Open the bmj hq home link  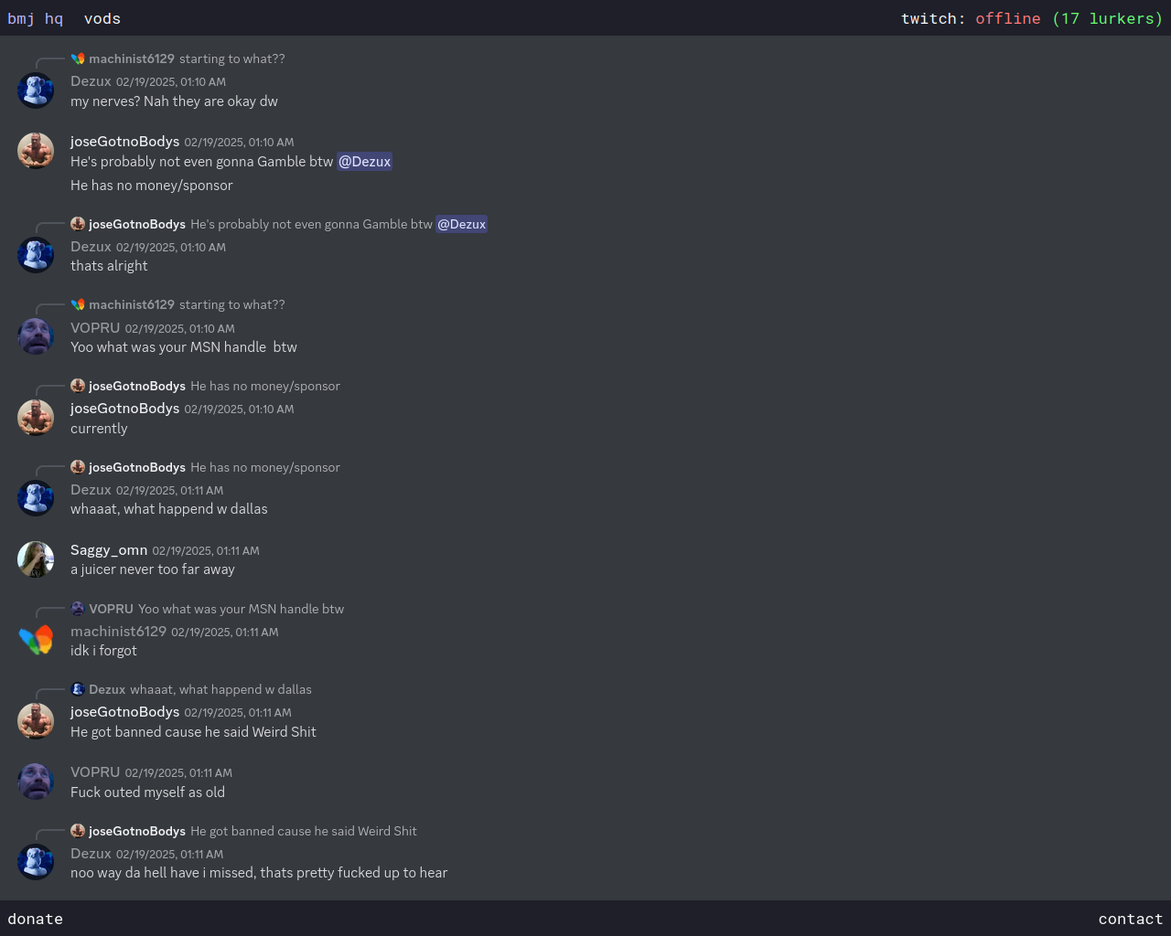pos(36,18)
